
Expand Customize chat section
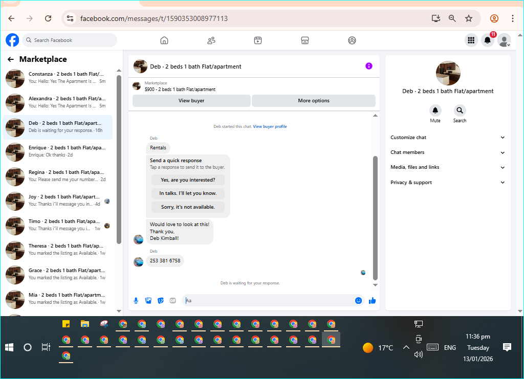[x=447, y=137]
